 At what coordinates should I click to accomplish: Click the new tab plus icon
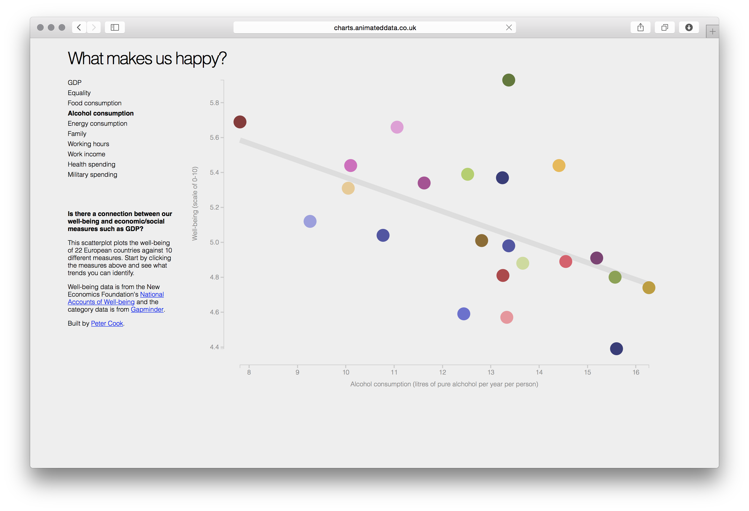(712, 31)
